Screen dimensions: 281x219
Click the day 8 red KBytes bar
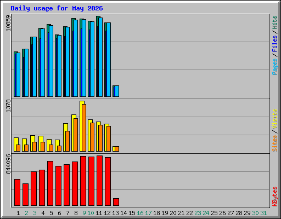pos(75,183)
